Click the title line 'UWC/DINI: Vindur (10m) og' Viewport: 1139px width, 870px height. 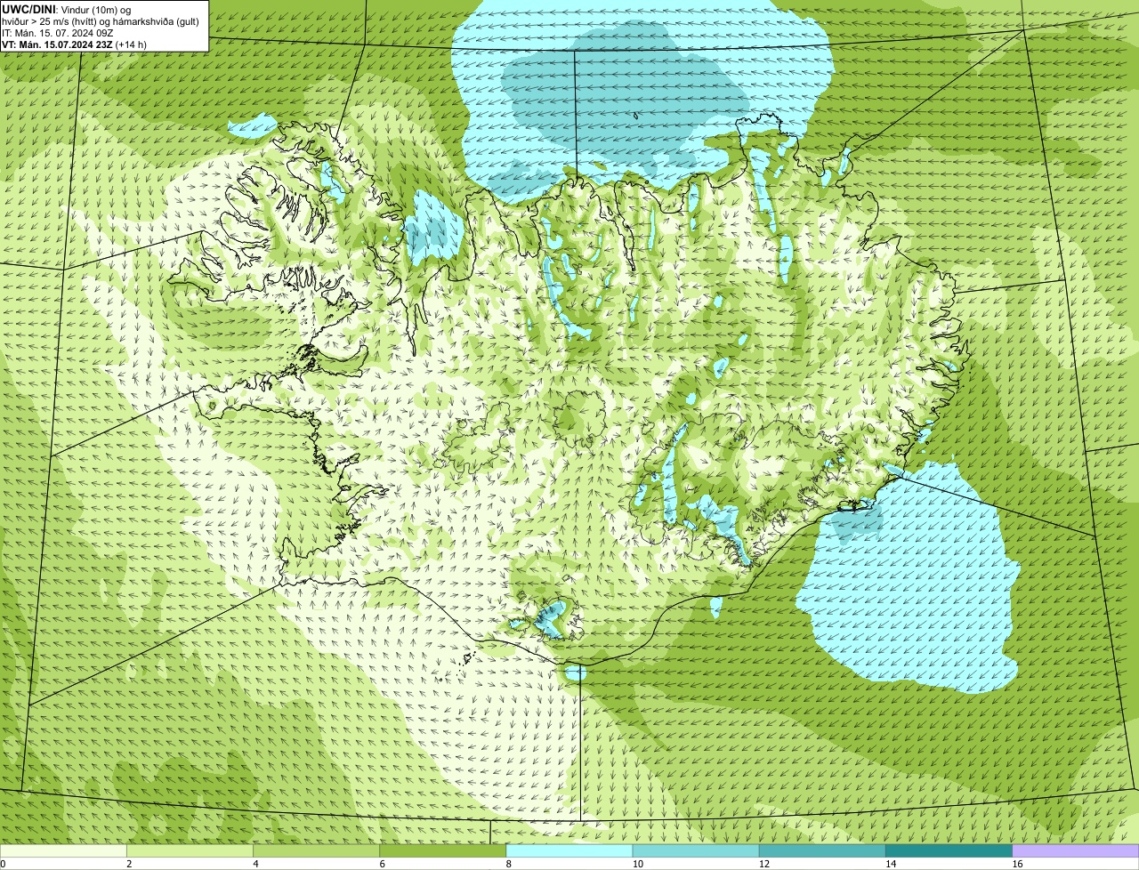67,9
